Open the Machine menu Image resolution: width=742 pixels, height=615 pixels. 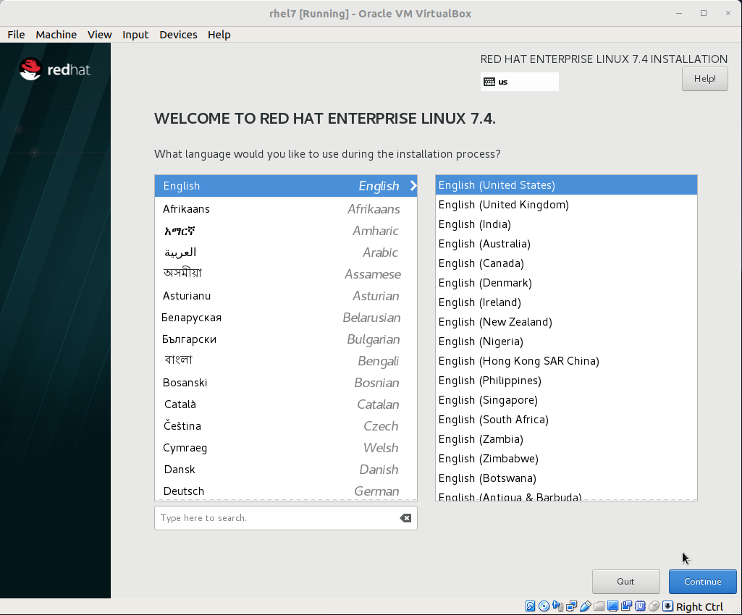click(56, 35)
